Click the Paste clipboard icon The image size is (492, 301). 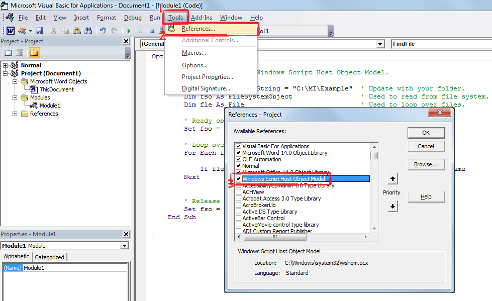(76, 31)
